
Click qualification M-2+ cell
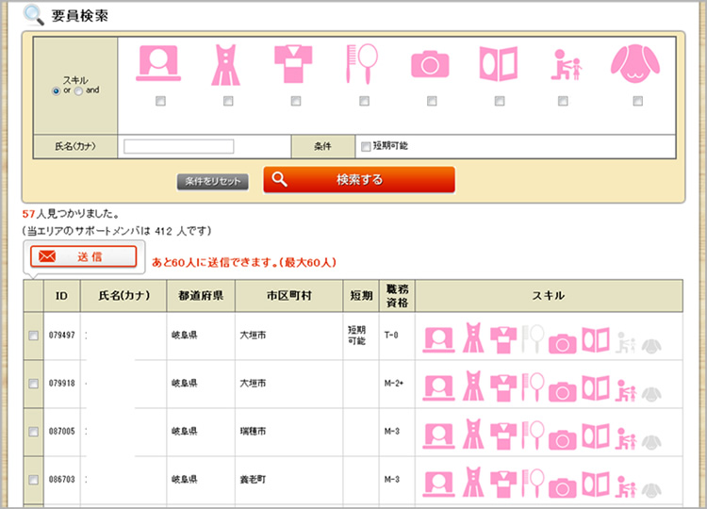tap(394, 384)
